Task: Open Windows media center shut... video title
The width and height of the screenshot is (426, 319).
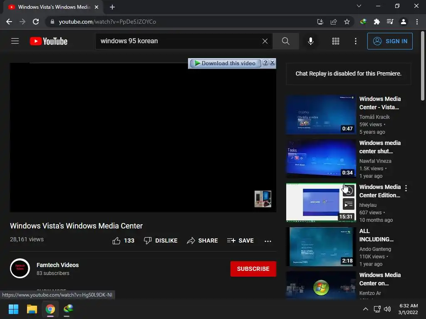Action: tap(380, 147)
